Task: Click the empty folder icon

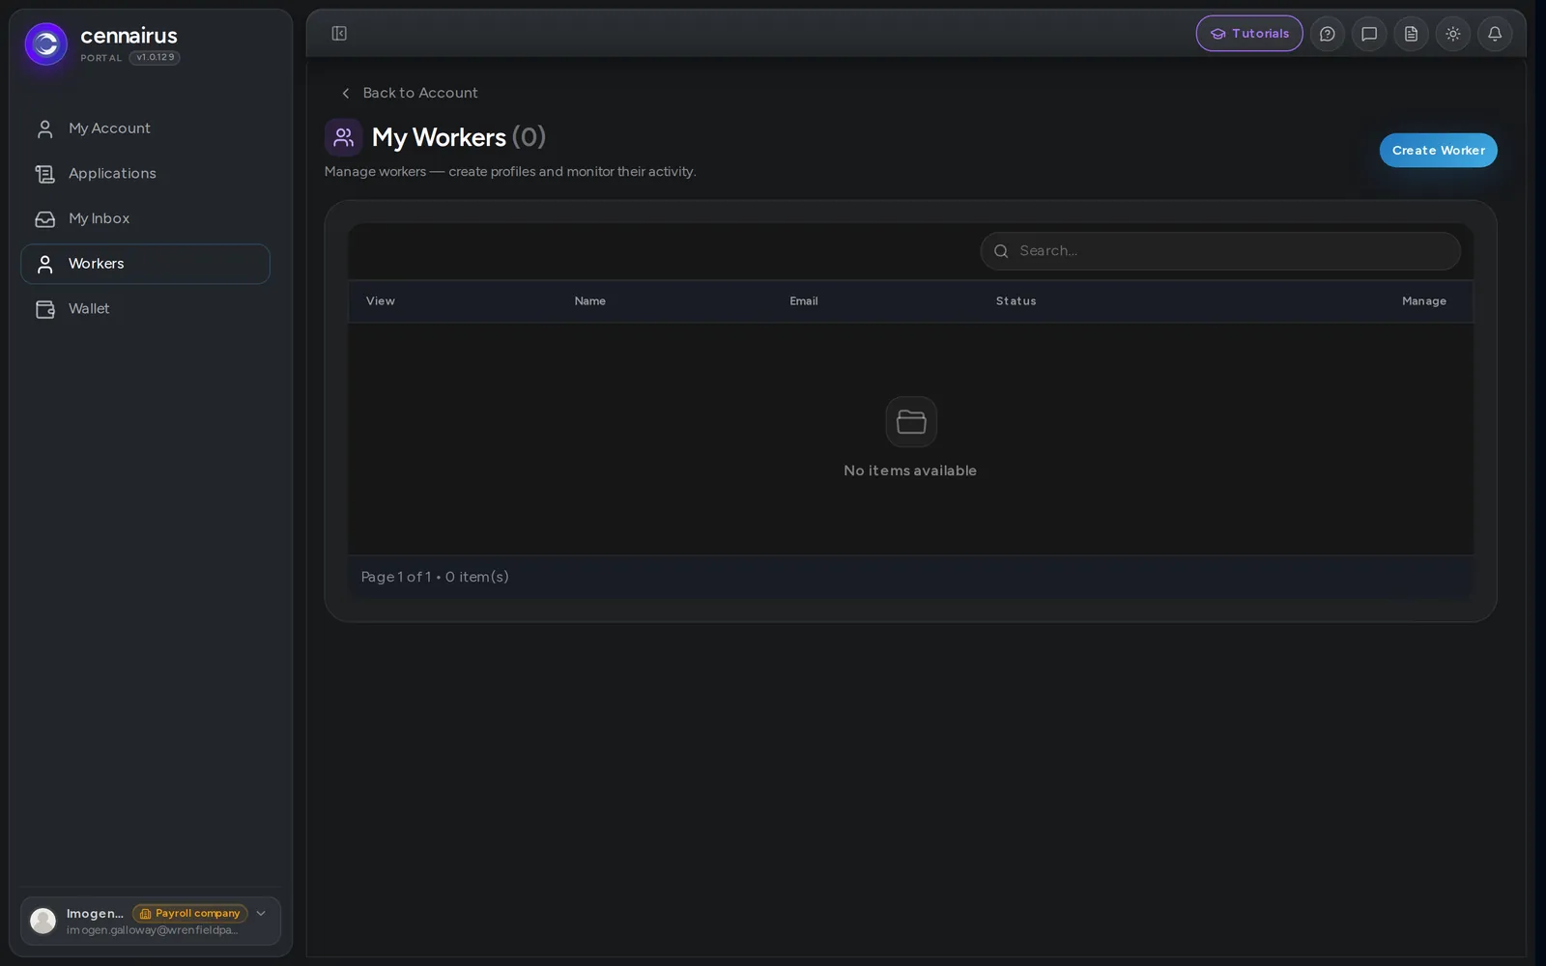Action: 911,422
